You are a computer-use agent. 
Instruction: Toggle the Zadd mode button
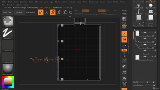102,11
